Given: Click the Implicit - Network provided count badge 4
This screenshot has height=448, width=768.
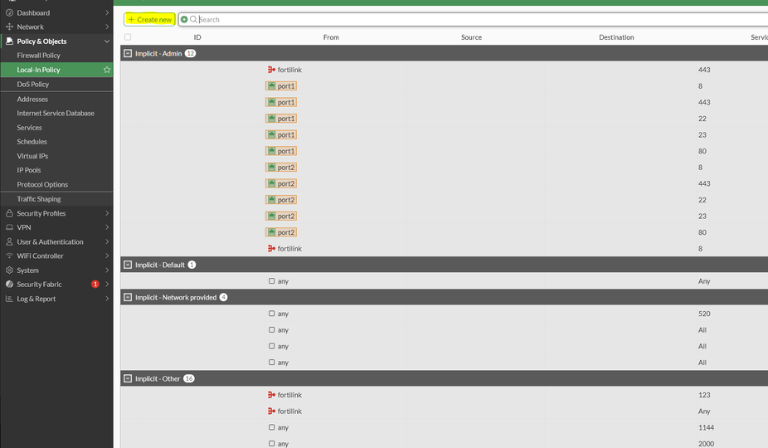Looking at the screenshot, I should click(x=223, y=297).
